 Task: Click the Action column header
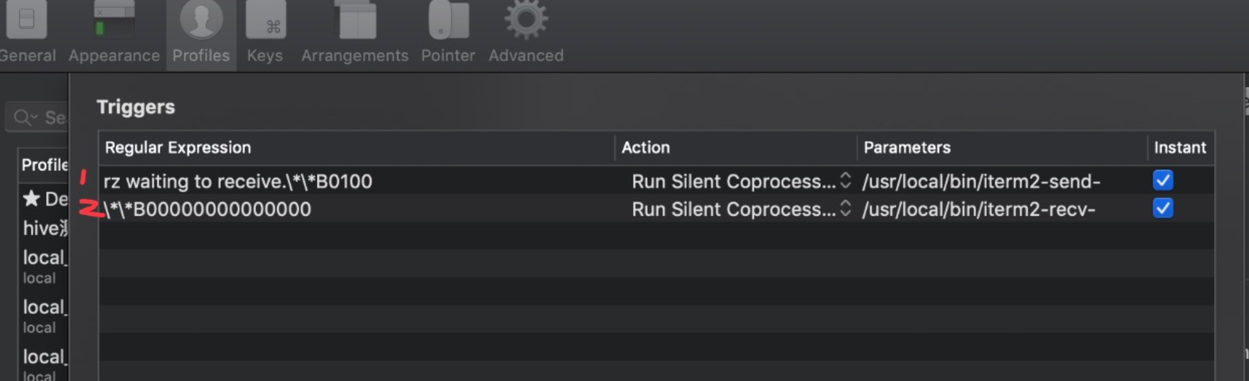(645, 148)
